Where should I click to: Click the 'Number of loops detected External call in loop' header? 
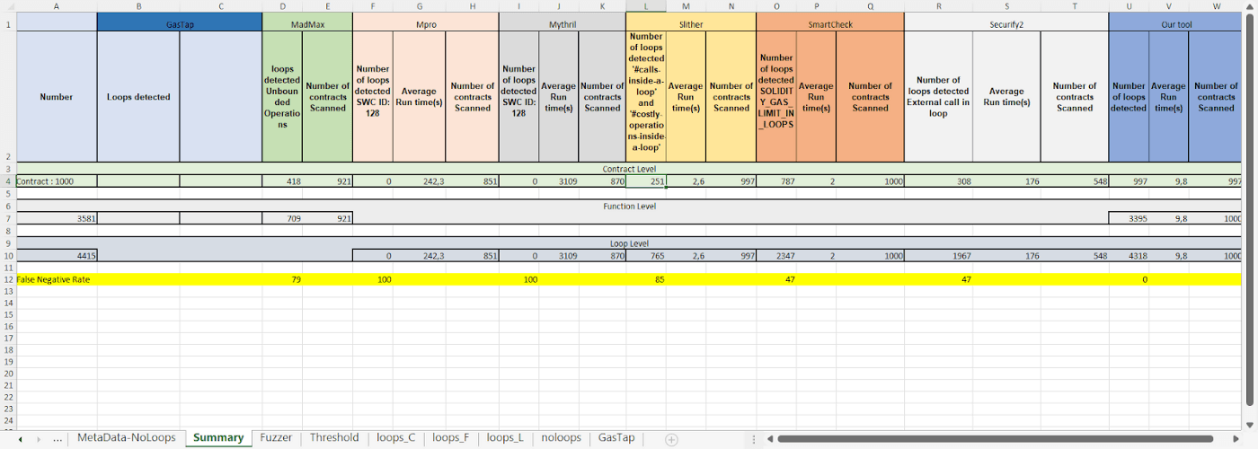click(938, 97)
